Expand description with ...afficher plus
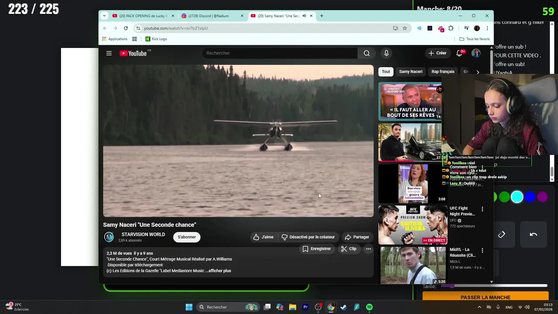 [x=219, y=271]
